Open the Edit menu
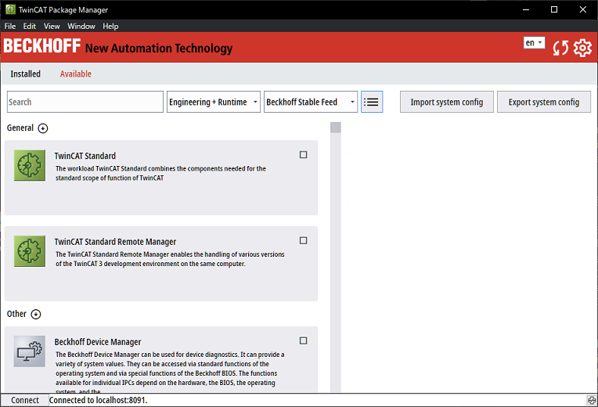The height and width of the screenshot is (407, 598). coord(30,27)
